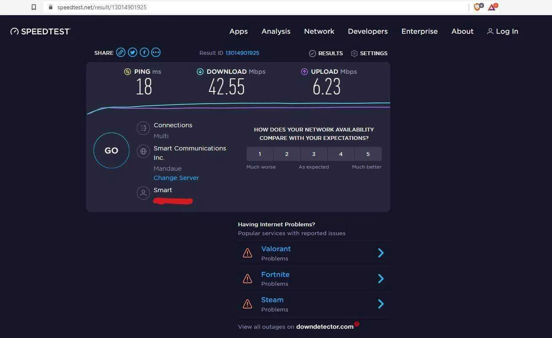
Task: Click the Fortnite warning triangle icon
Action: point(247,278)
